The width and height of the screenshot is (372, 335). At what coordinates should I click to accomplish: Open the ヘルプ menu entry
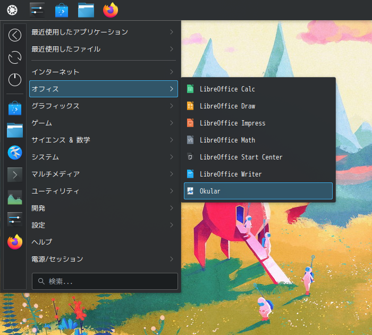(104, 242)
